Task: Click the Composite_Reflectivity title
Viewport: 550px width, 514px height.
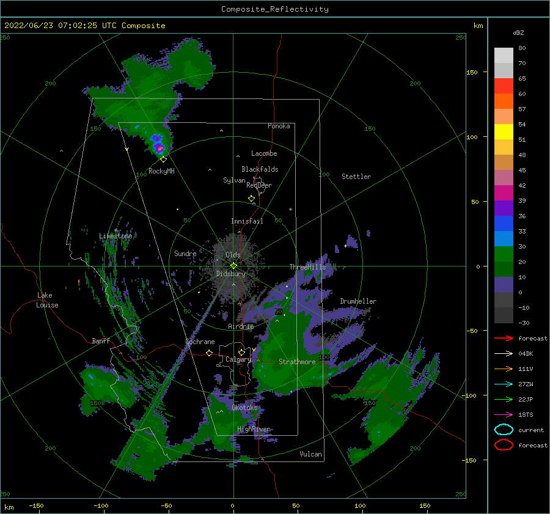Action: click(274, 9)
